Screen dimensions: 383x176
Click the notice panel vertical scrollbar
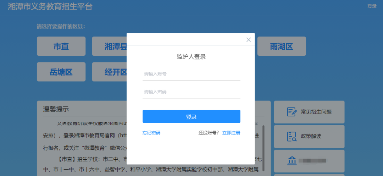[263, 148]
